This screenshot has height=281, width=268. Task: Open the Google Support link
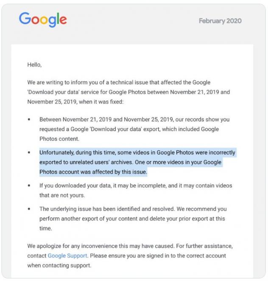[x=67, y=256]
